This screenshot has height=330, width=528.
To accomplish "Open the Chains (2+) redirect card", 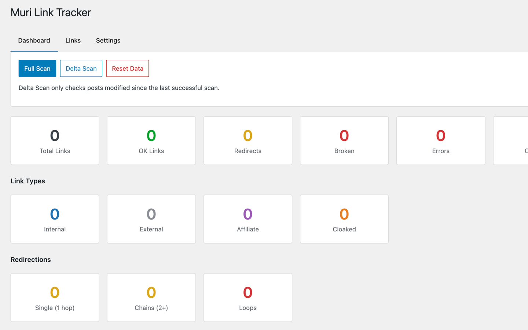I will pyautogui.click(x=151, y=297).
